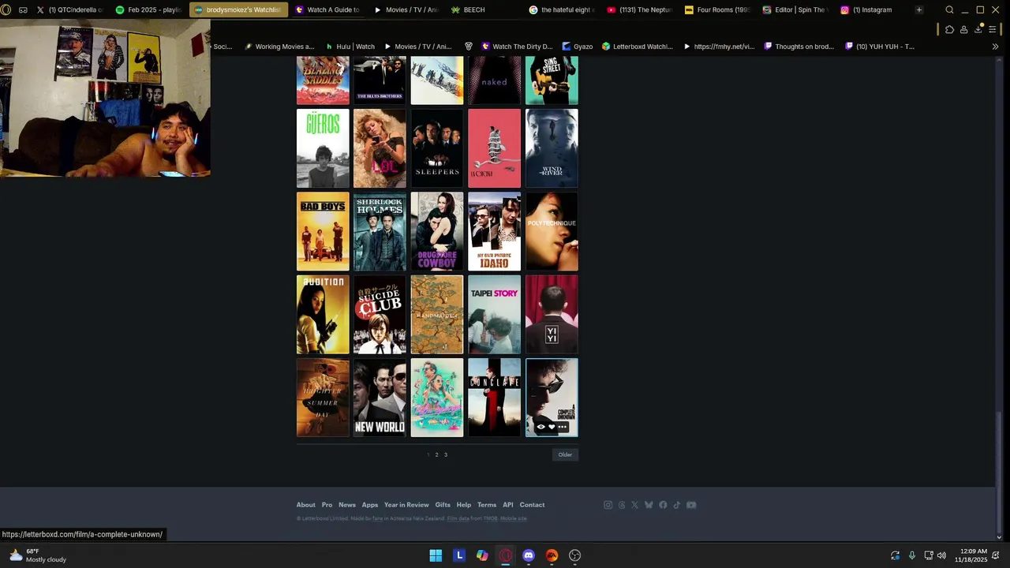This screenshot has width=1010, height=568.
Task: Open the Apps footer link
Action: [x=370, y=505]
